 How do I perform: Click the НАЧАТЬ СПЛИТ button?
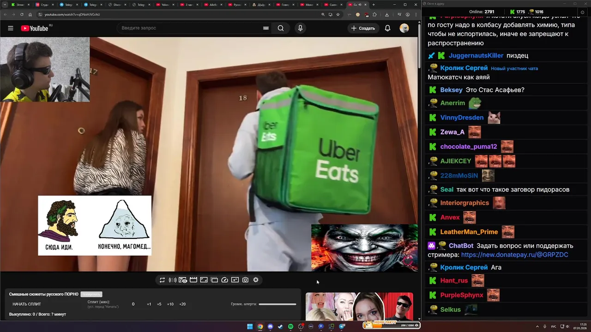pyautogui.click(x=27, y=304)
